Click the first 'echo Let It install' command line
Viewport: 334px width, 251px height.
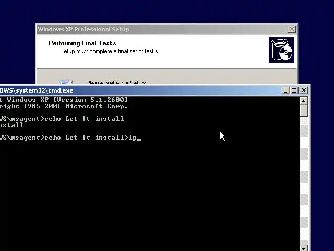click(62, 119)
